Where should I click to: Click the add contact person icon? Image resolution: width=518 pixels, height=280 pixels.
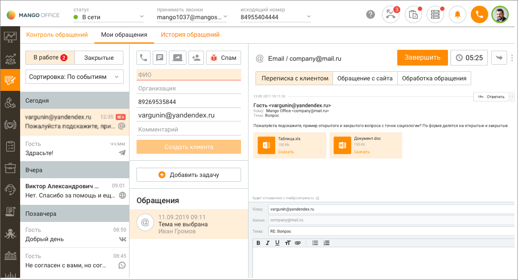196,58
